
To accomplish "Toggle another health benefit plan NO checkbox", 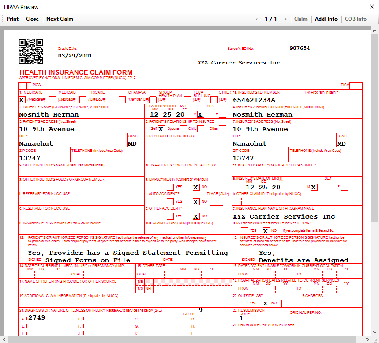I will (x=266, y=231).
